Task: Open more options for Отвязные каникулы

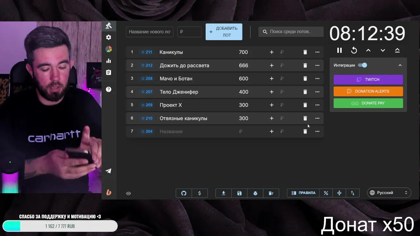Action: tap(317, 118)
